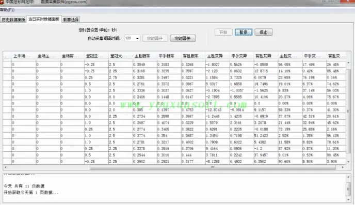Click the 停止 button
This screenshot has width=355, height=205.
(263, 32)
